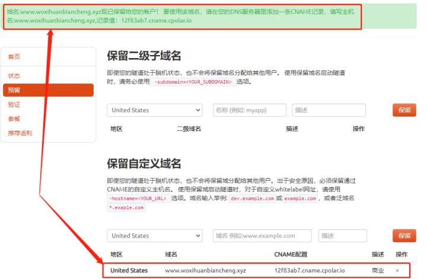This screenshot has width=427, height=279.
Task: Click the *.exaple.com wildcard code example
Action: pyautogui.click(x=126, y=207)
